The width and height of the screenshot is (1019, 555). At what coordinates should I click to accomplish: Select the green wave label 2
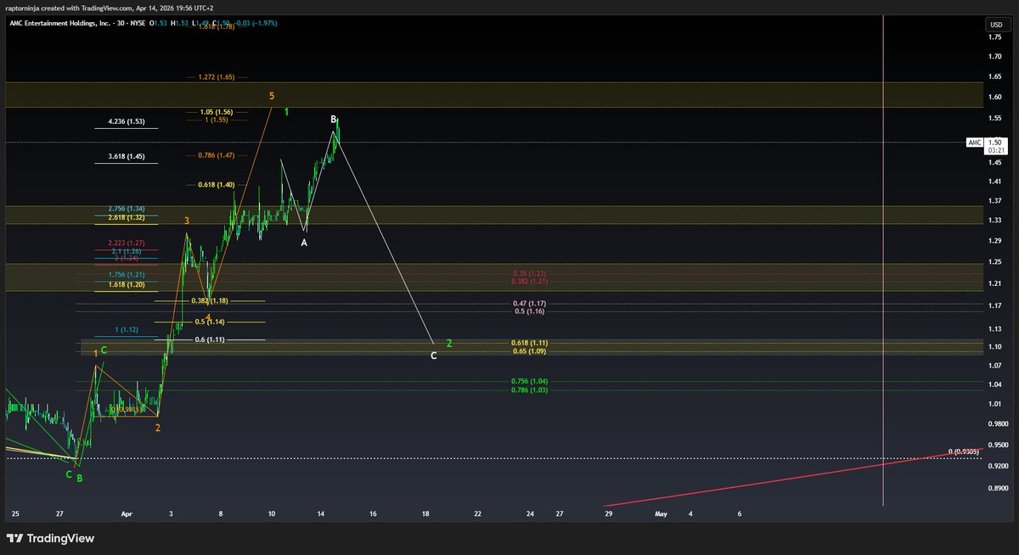[449, 344]
